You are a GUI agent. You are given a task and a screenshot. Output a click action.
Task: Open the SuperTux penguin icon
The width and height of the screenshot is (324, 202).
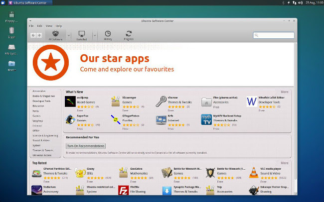(x=70, y=120)
